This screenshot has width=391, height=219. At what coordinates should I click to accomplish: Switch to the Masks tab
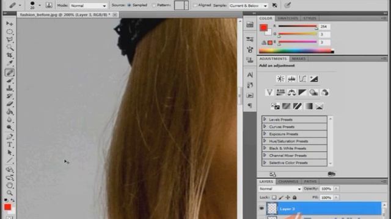[x=299, y=58]
